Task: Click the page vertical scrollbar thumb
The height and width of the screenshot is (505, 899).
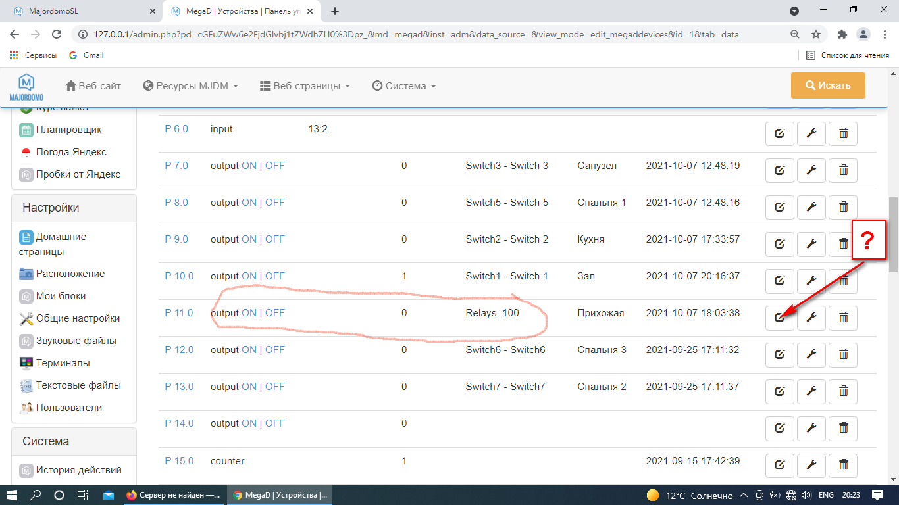Action: [893, 235]
